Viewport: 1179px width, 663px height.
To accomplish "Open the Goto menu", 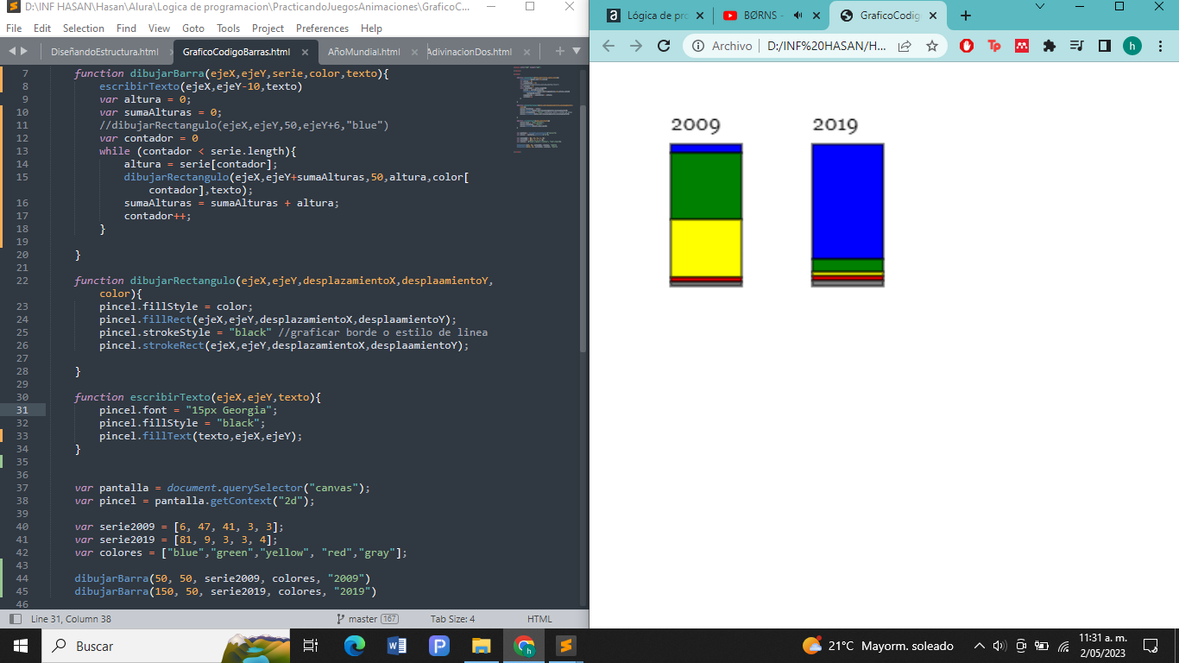I will pyautogui.click(x=193, y=28).
